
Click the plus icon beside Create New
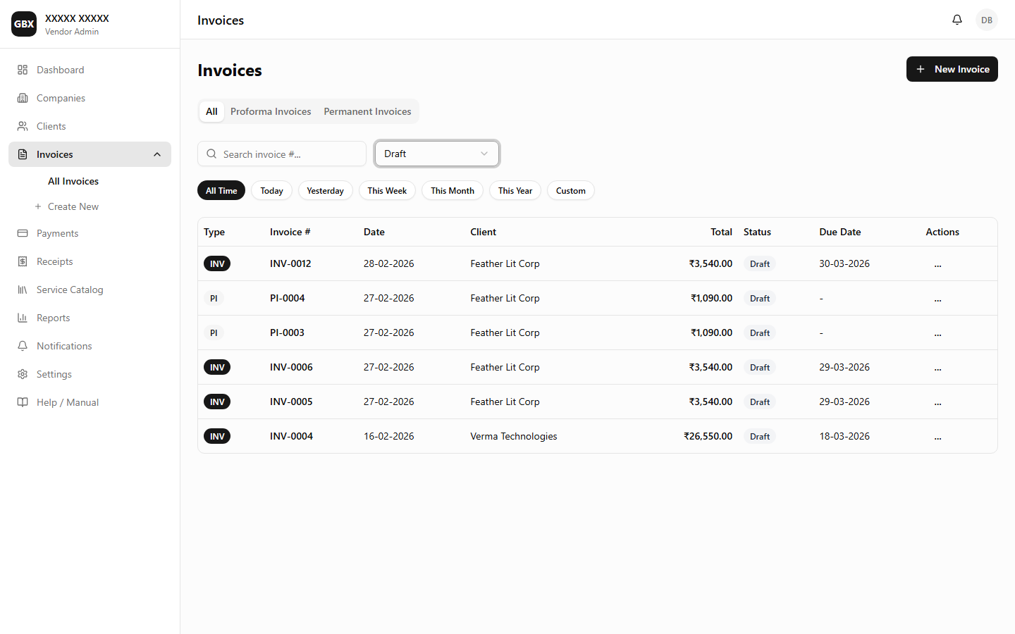[38, 206]
